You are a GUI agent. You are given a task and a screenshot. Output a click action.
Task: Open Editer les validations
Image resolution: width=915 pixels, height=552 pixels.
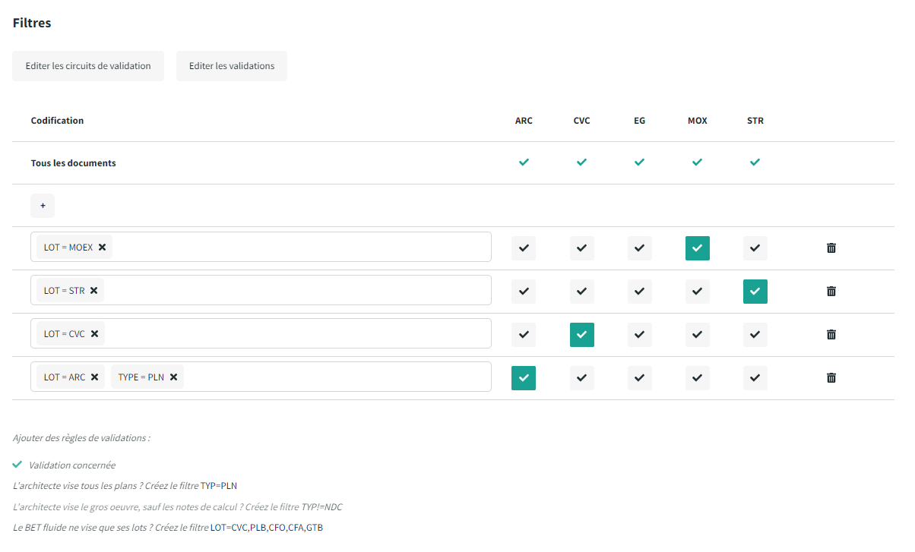click(x=232, y=66)
